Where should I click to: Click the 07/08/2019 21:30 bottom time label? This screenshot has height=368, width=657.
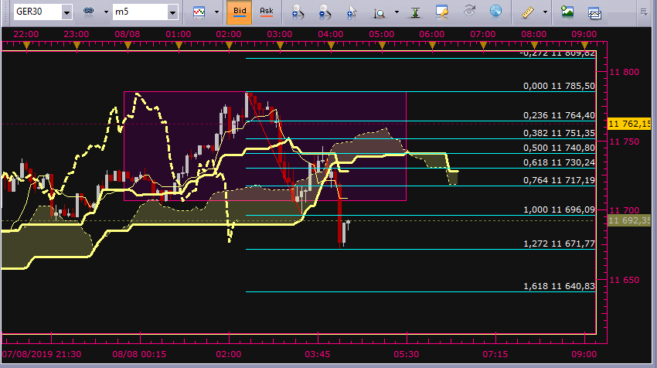tap(42, 354)
